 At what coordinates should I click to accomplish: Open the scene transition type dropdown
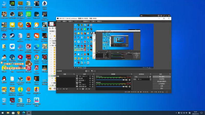[141, 77]
